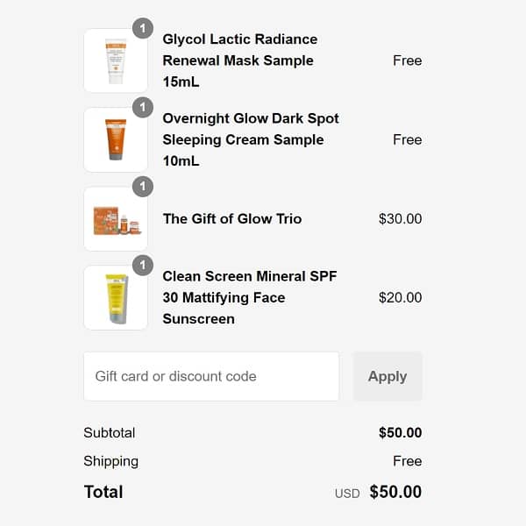This screenshot has width=526, height=526.
Task: Click The Gift of Glow Trio name
Action: [x=231, y=218]
